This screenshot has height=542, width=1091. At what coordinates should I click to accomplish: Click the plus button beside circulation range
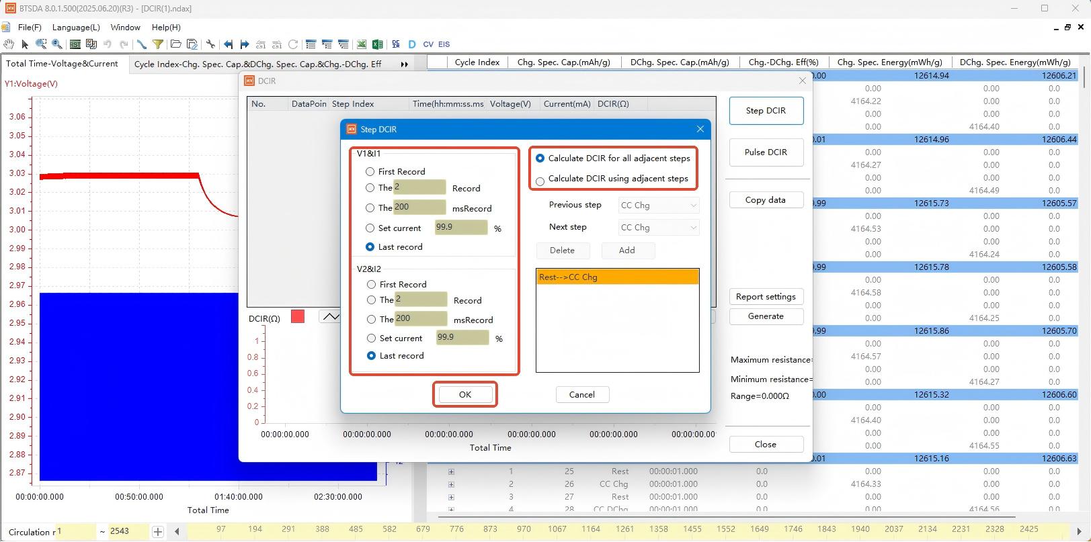tap(157, 532)
